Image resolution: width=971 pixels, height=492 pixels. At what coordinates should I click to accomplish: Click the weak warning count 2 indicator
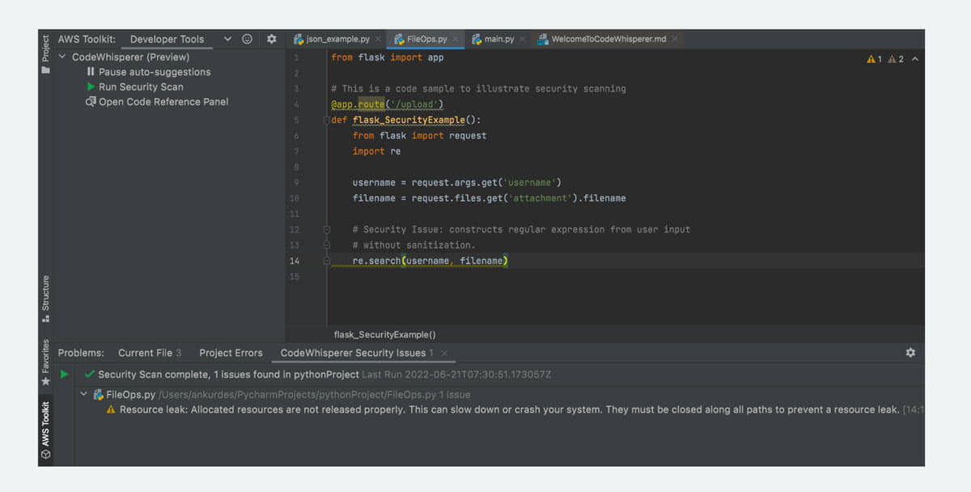point(896,59)
